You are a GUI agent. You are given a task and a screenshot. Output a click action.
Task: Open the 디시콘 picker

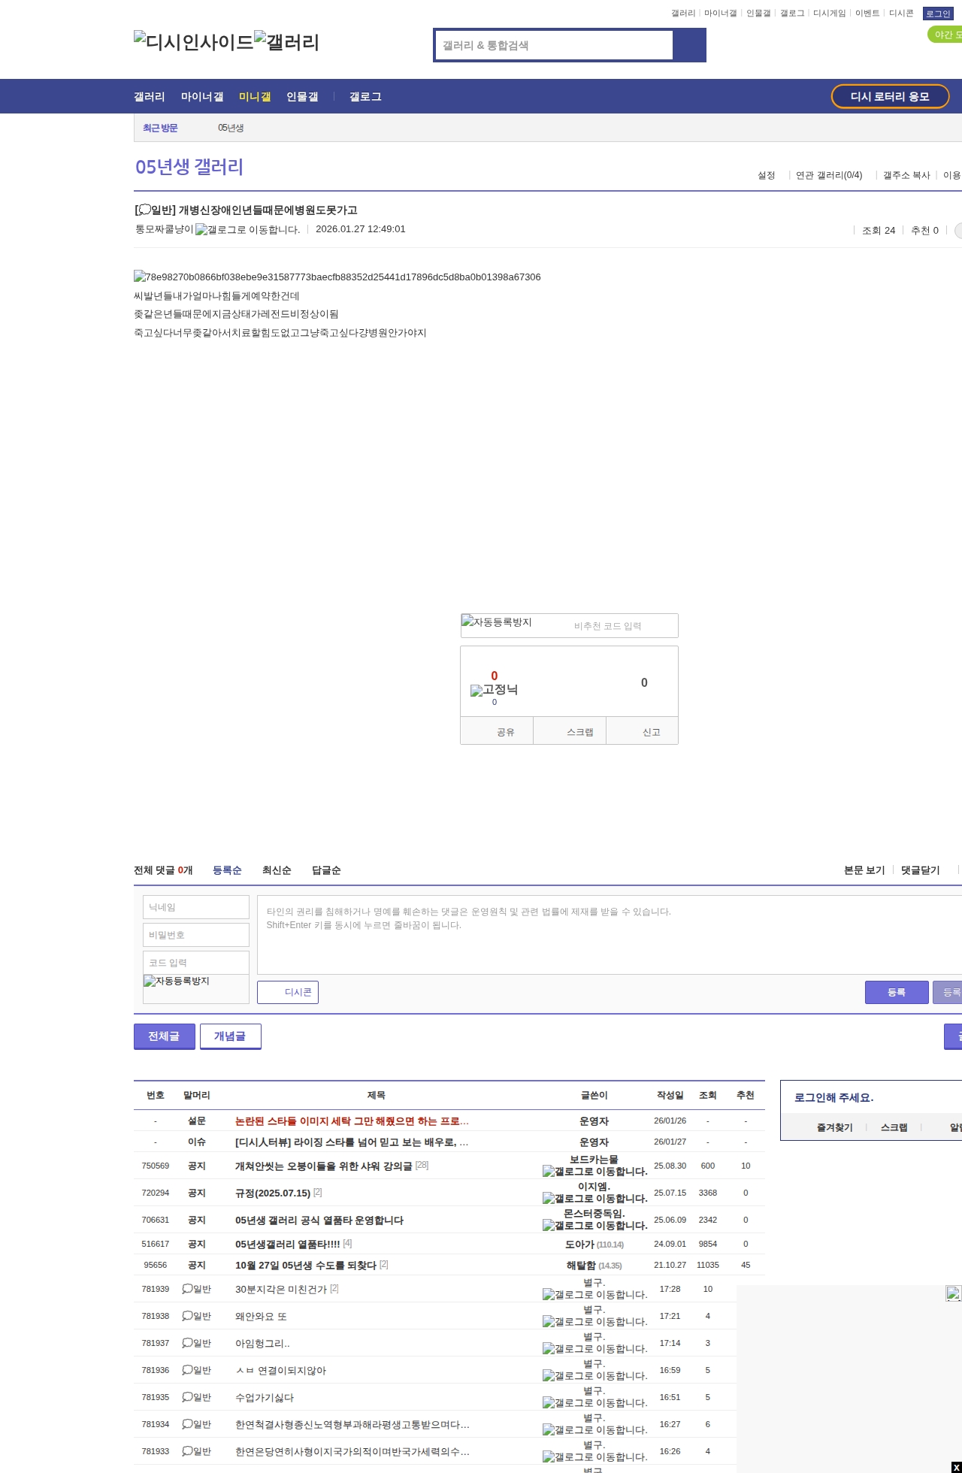[288, 992]
